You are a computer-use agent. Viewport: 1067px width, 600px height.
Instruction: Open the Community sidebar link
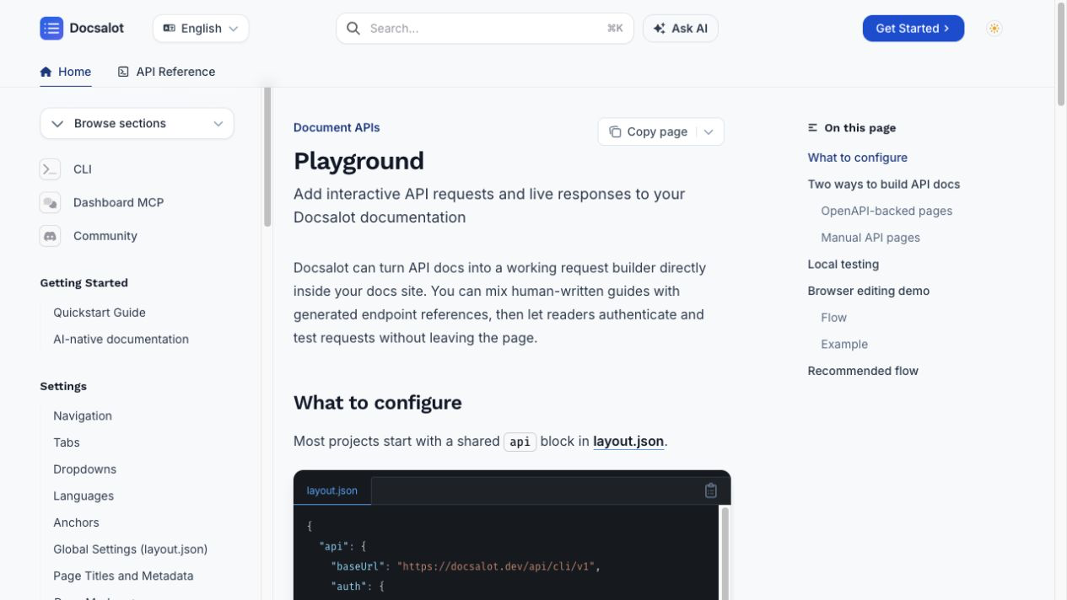105,236
